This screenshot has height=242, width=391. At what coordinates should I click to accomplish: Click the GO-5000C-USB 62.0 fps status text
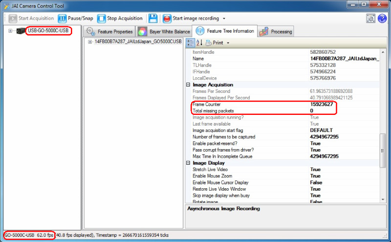click(x=29, y=235)
